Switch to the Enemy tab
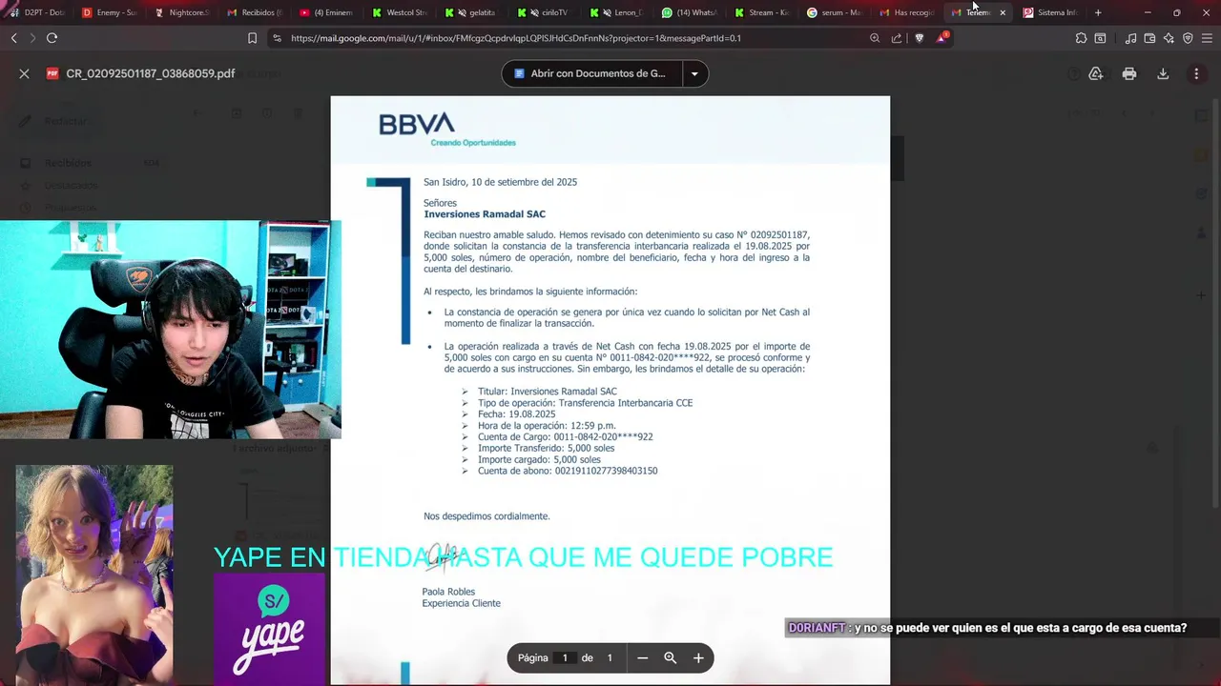This screenshot has width=1221, height=686. click(x=111, y=12)
